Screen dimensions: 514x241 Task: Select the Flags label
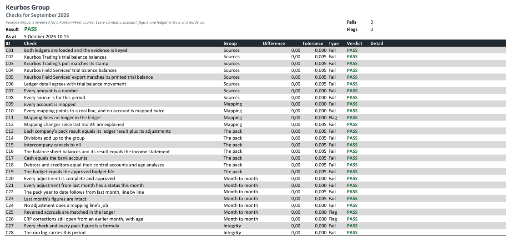(352, 30)
